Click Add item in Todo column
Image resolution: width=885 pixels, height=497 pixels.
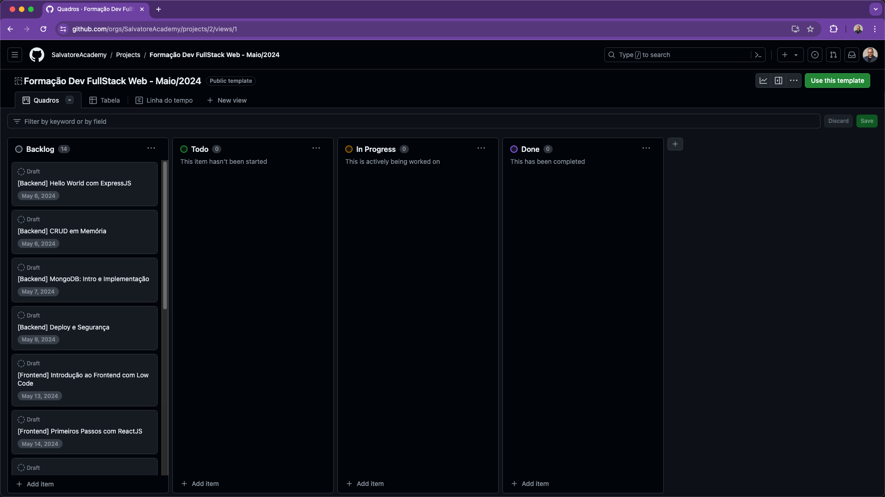click(x=200, y=484)
